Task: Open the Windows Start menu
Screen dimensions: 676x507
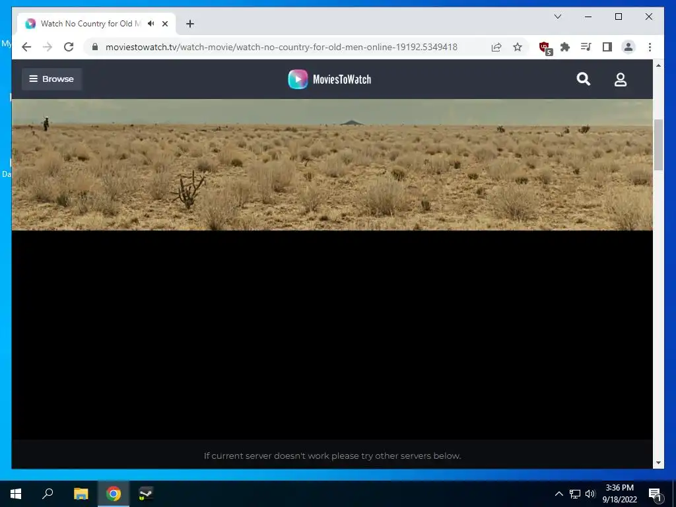Action: [16, 494]
